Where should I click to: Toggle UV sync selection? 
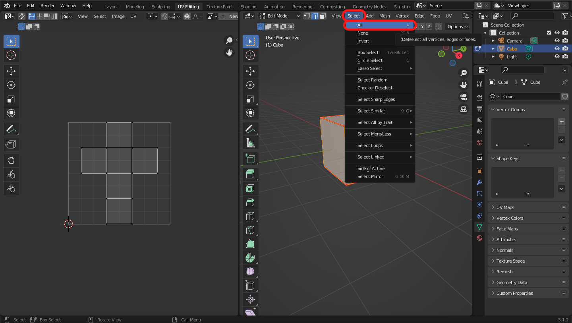[21, 16]
